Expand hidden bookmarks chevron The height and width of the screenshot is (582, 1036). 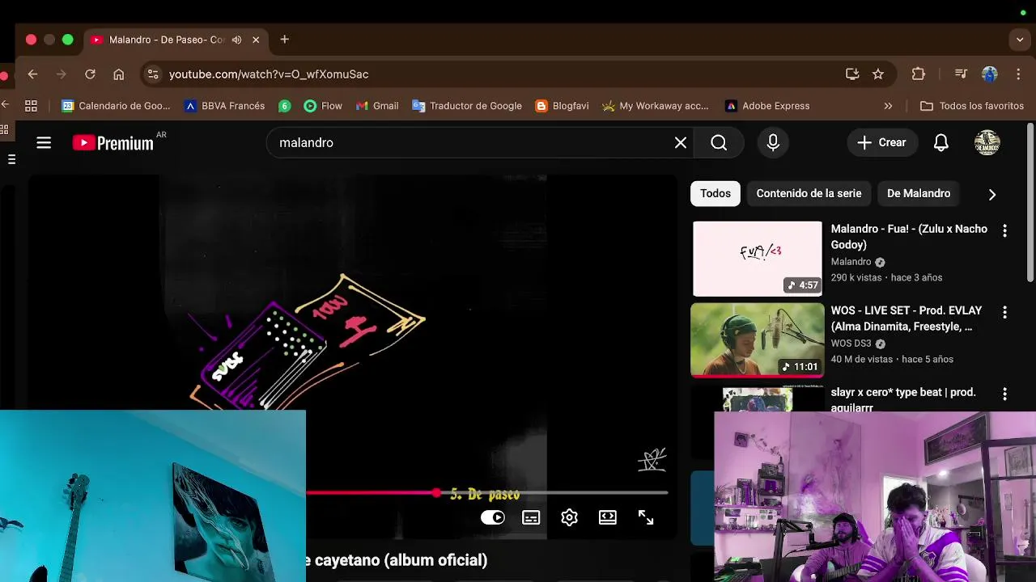click(x=888, y=106)
